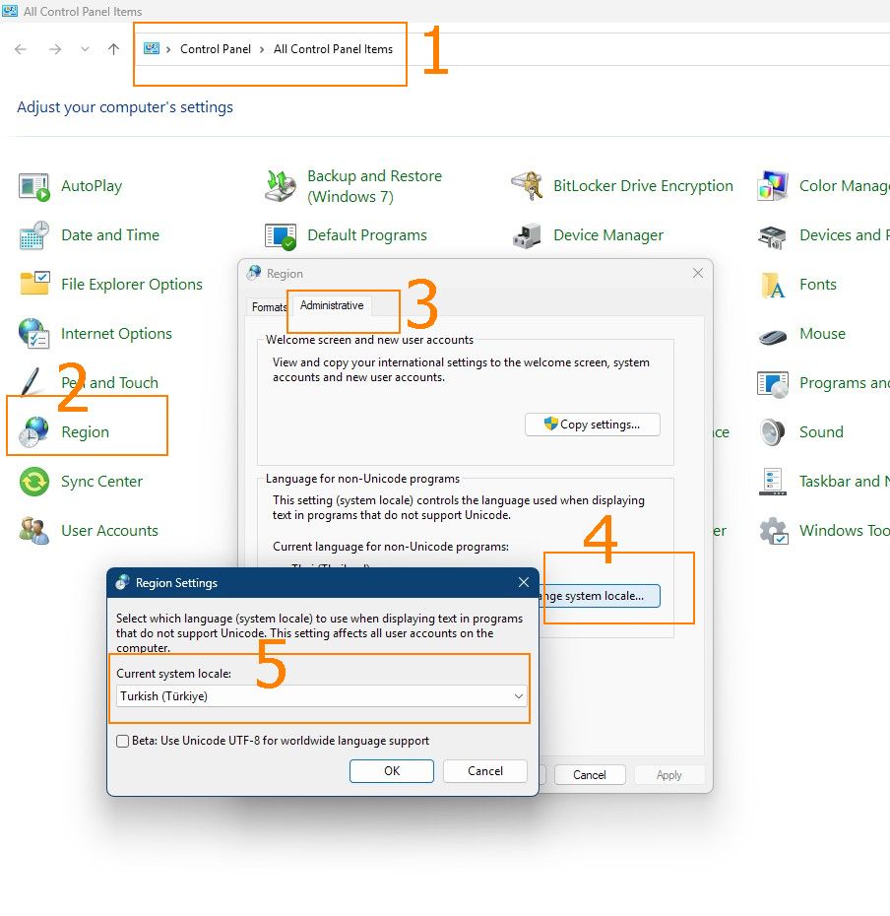Open the Color Management icon
The height and width of the screenshot is (916, 890).
click(x=773, y=186)
